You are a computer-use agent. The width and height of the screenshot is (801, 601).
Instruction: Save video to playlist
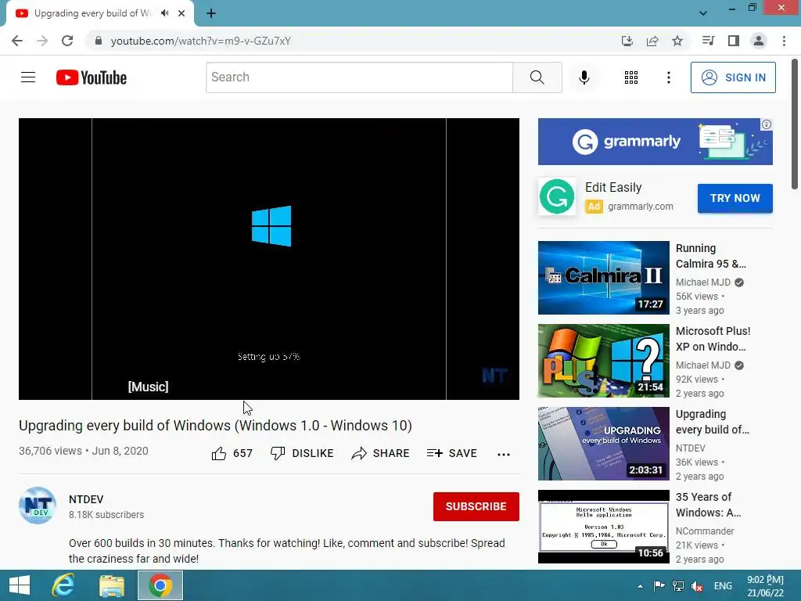[x=452, y=453]
